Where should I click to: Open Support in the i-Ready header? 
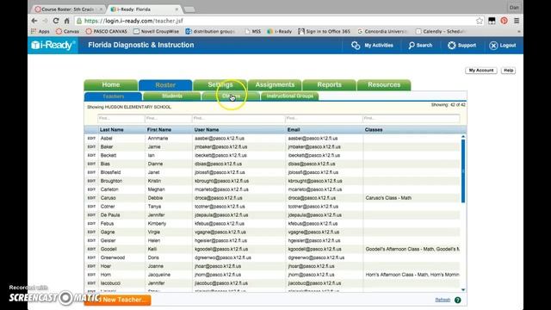(x=462, y=46)
